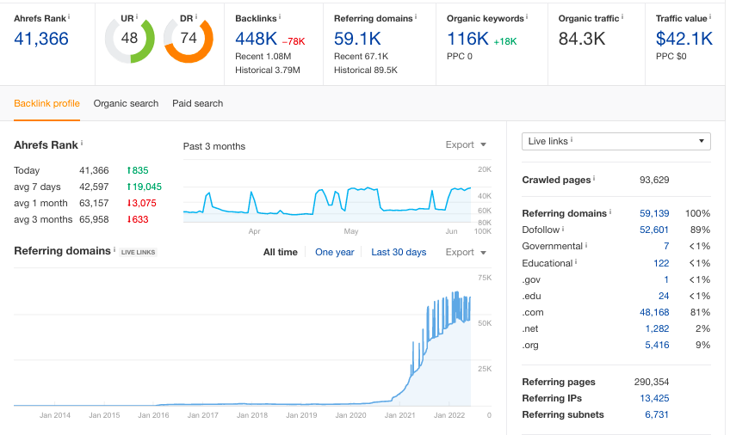Click the Referring subnets count 6,731

tap(657, 414)
